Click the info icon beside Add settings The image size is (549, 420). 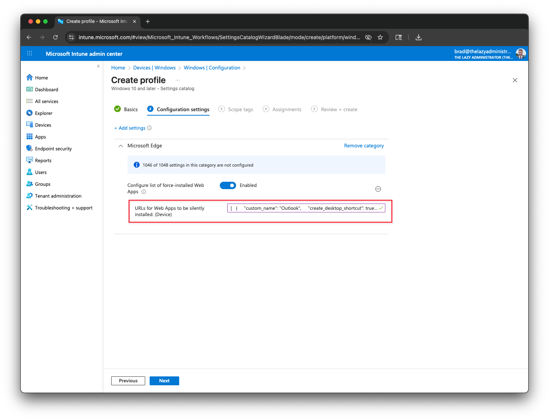(149, 128)
